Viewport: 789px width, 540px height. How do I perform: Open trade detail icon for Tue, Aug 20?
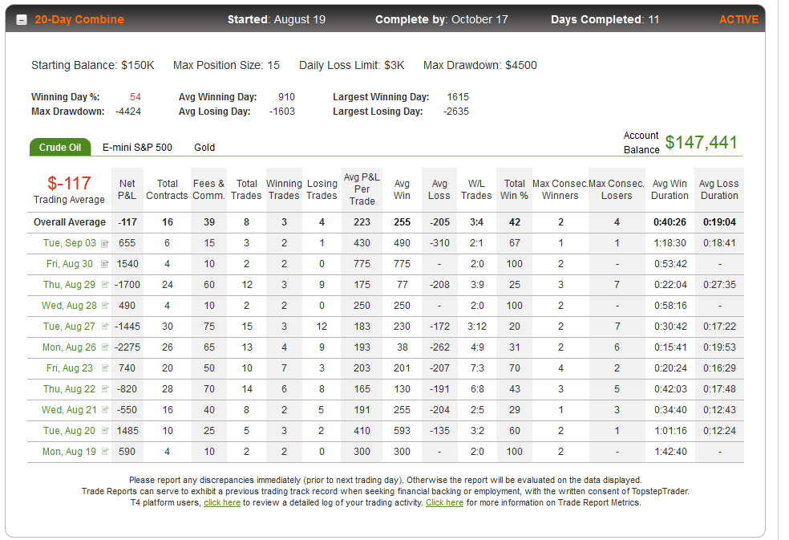[105, 431]
